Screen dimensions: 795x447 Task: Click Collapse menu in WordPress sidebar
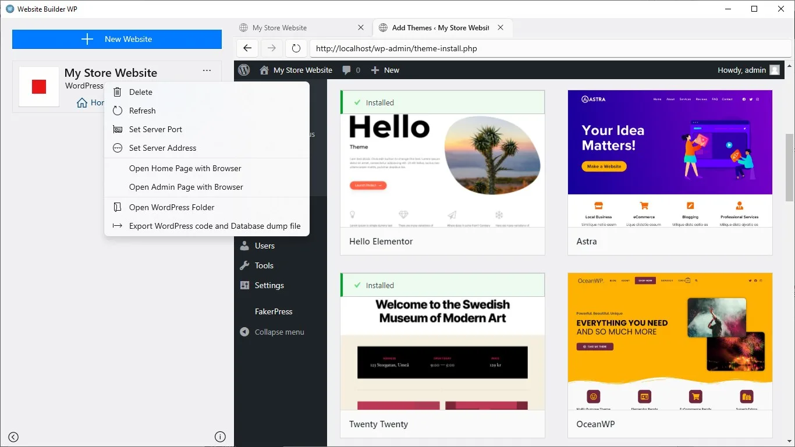click(279, 332)
